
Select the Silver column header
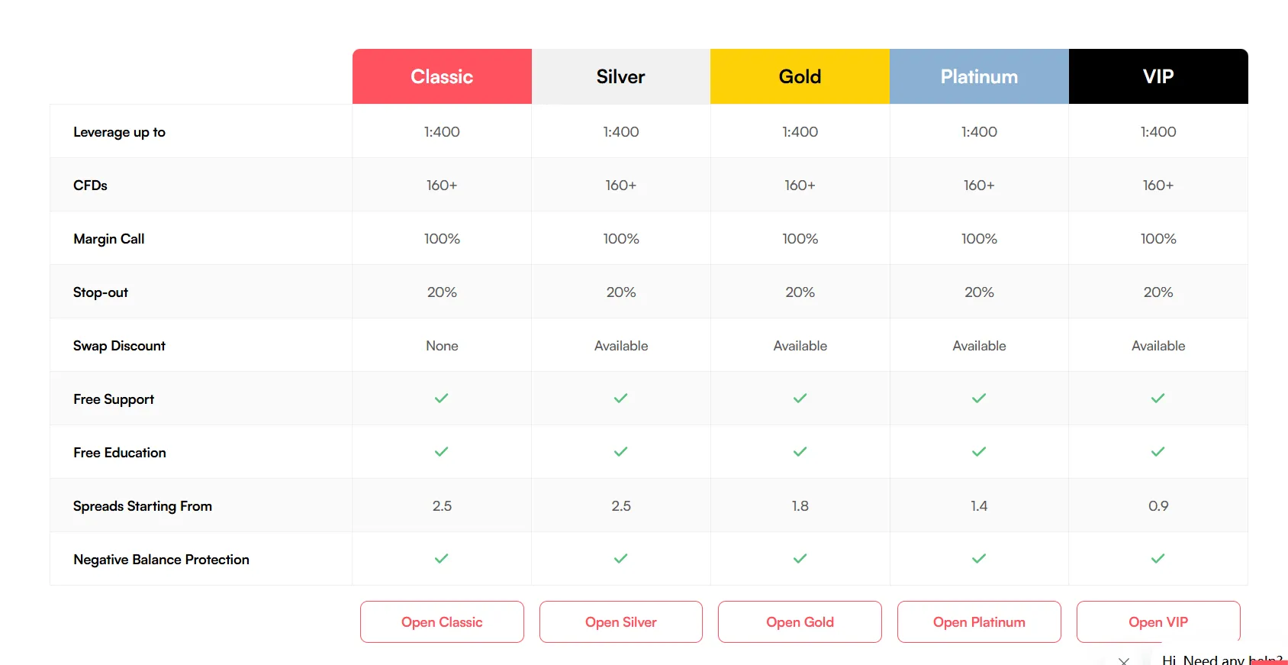pos(621,76)
